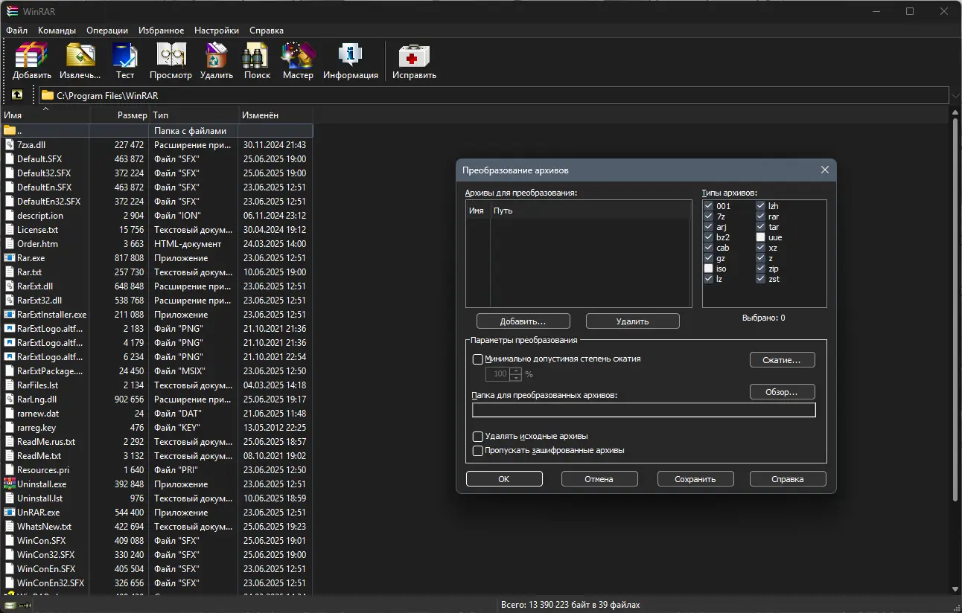The width and height of the screenshot is (962, 613).
Task: Click the file icon of Rar.exe
Action: (10, 258)
